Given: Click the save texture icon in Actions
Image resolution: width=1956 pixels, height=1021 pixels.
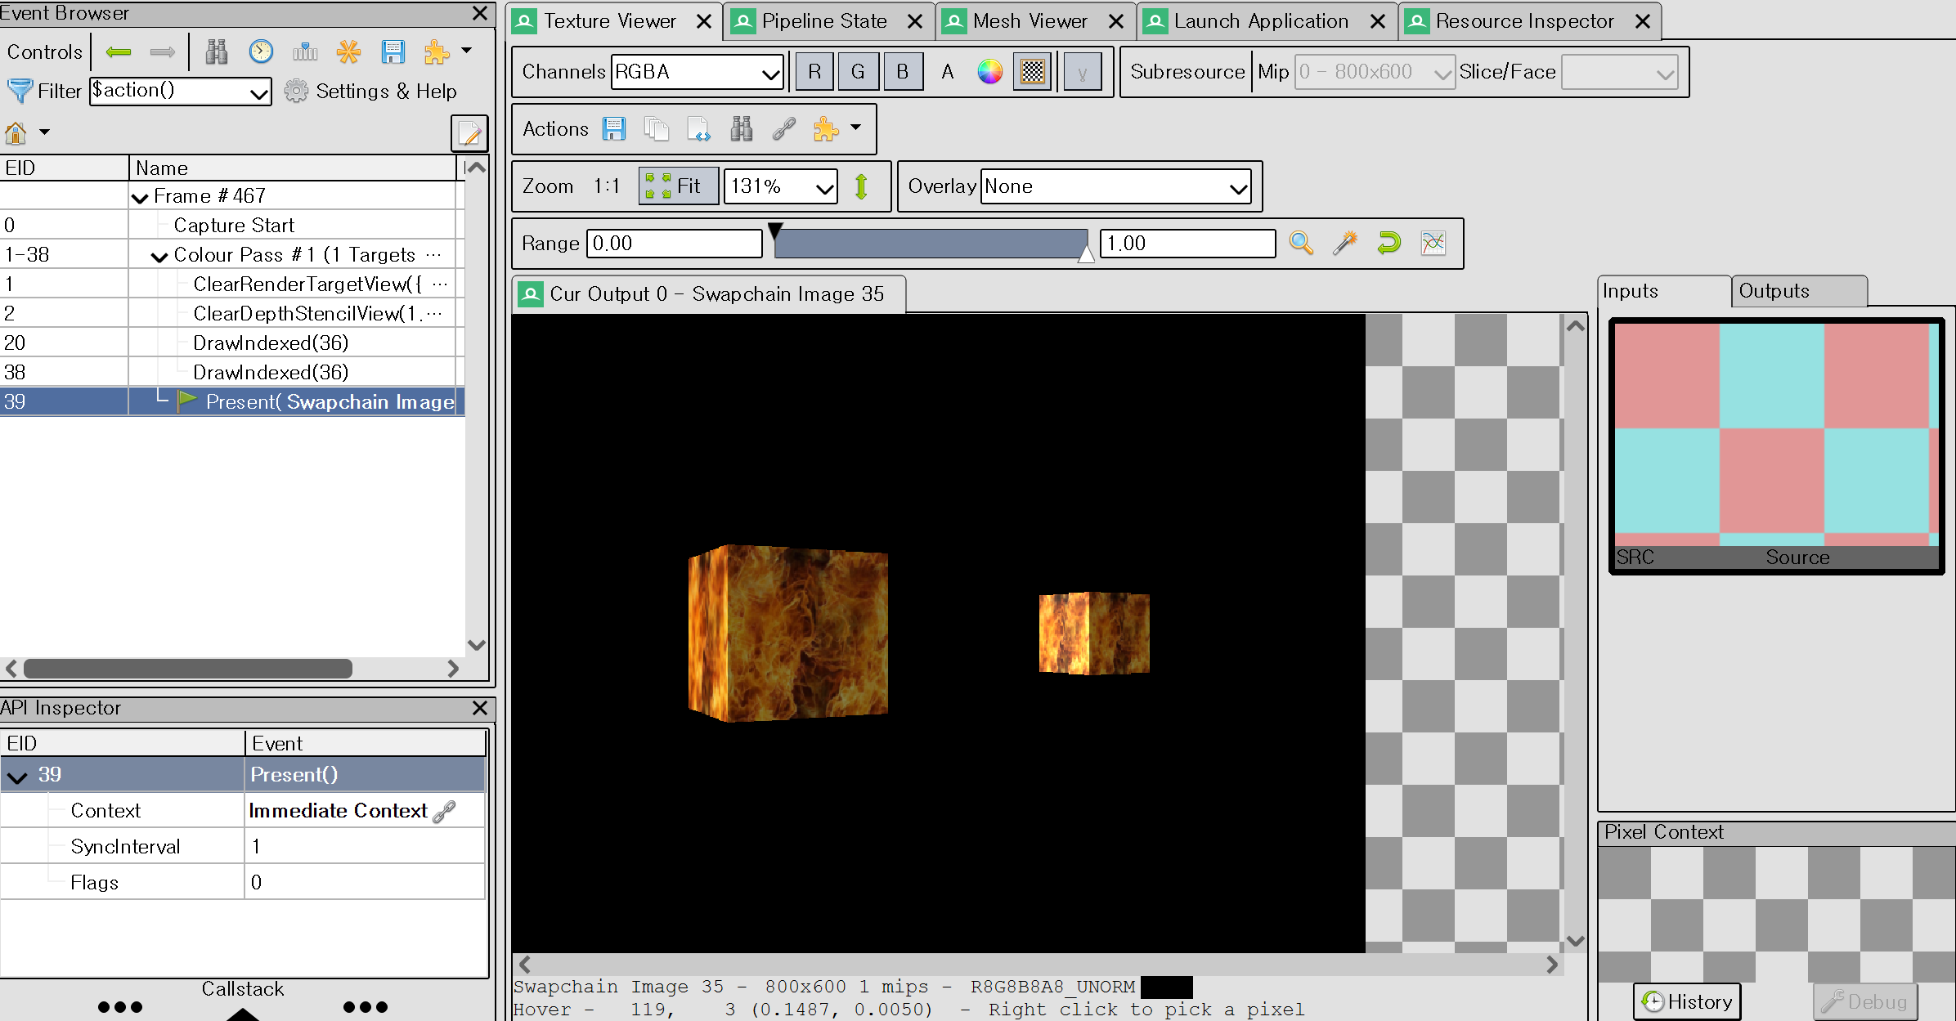Looking at the screenshot, I should tap(614, 129).
